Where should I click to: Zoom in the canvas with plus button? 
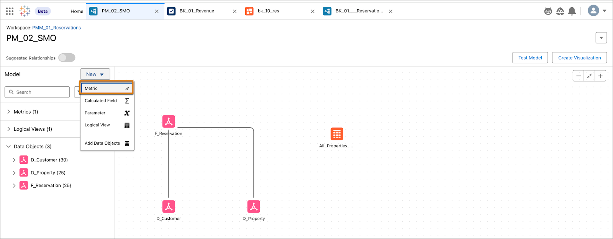tap(600, 76)
